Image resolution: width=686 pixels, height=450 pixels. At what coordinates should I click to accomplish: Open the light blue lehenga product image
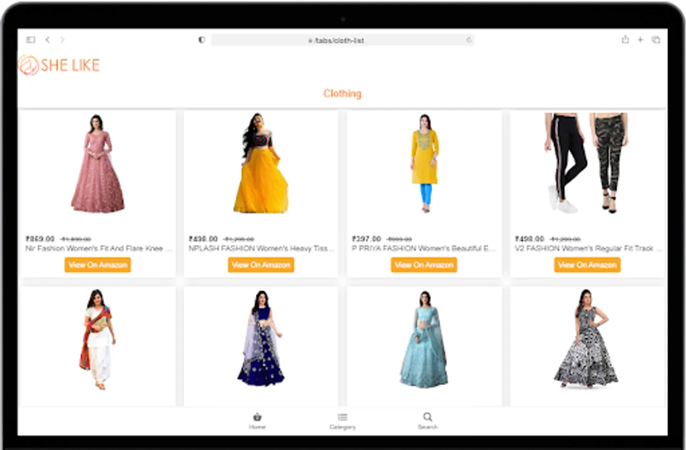pos(424,339)
